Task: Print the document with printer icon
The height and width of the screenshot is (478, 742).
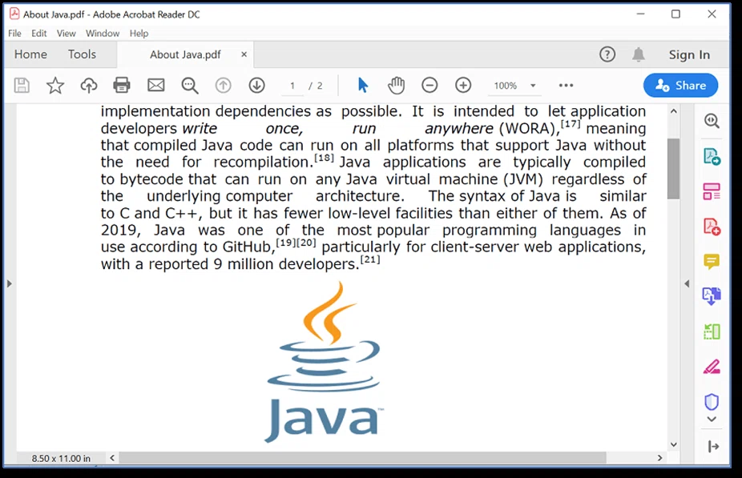Action: point(122,86)
